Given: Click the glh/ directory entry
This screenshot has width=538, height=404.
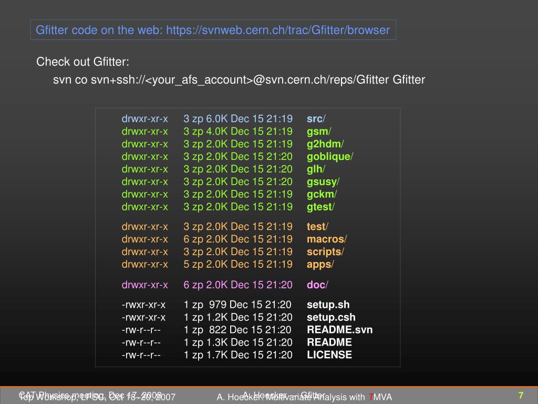Looking at the screenshot, I should (316, 169).
